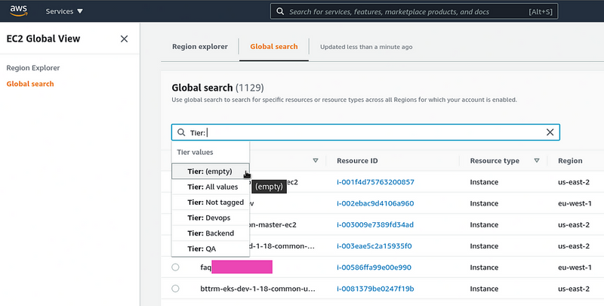Choose Tier: (empty) from suggestions

pos(209,172)
